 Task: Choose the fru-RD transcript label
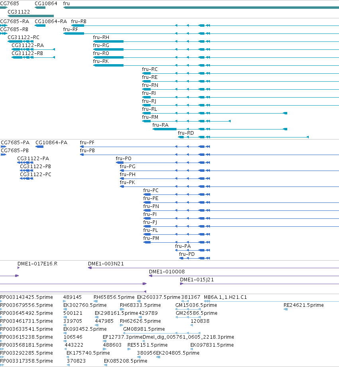click(186, 133)
